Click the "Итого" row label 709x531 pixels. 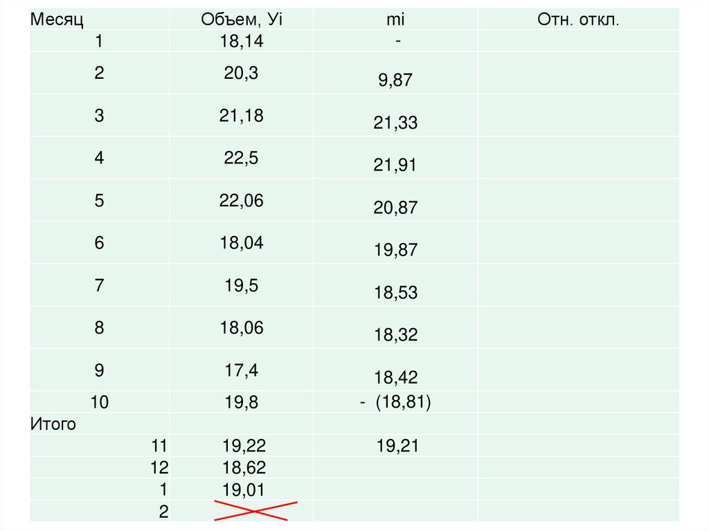53,424
